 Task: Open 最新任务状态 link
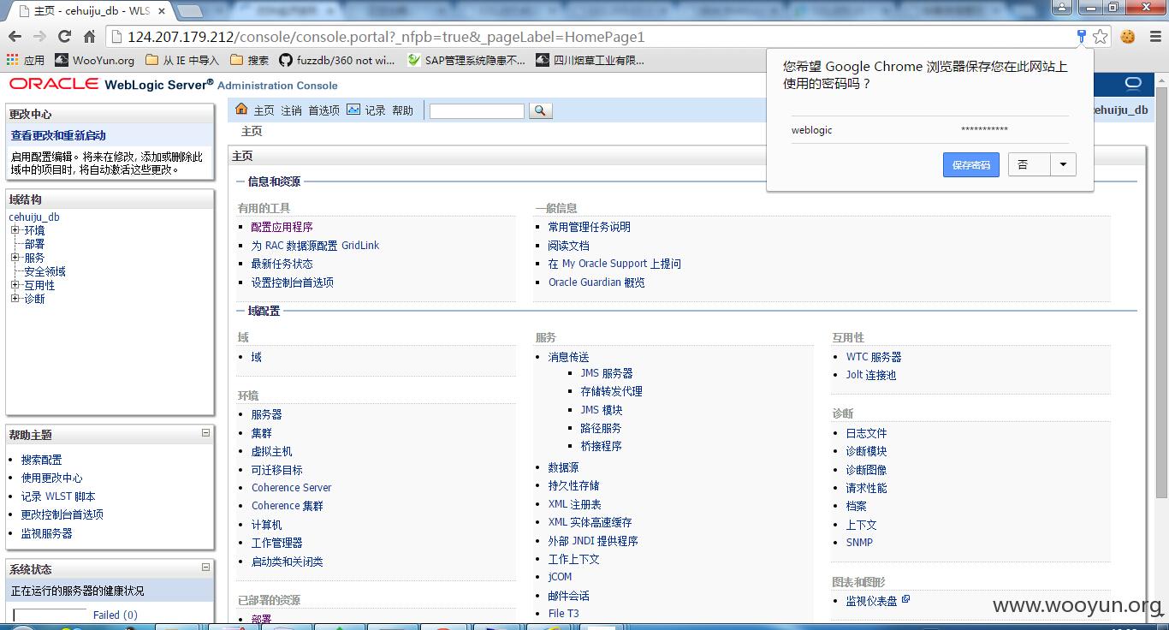[282, 264]
